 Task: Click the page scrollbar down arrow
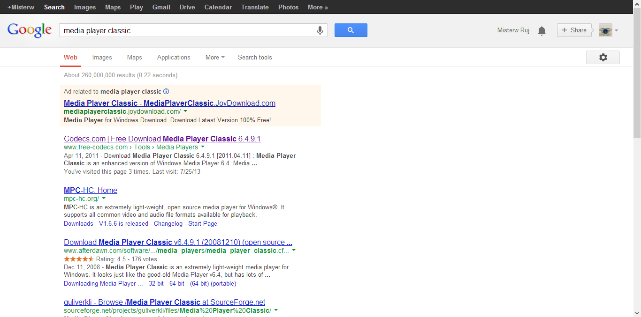tap(637, 313)
